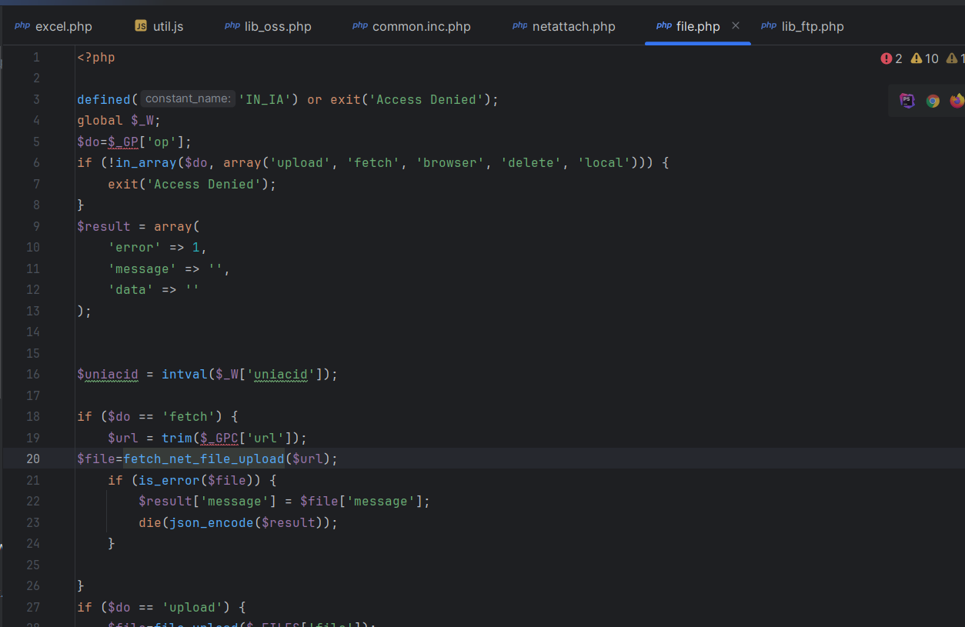The height and width of the screenshot is (627, 965).
Task: Click the 'delete' string in the array
Action: point(531,163)
